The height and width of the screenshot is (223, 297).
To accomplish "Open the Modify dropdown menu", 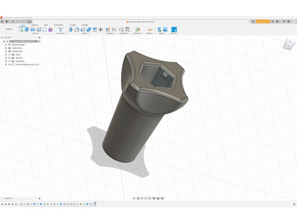I will click(85, 34).
